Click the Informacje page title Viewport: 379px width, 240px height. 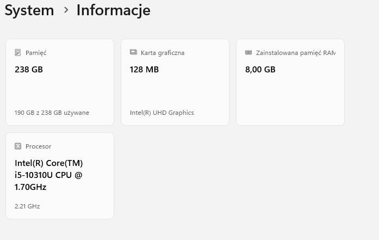(113, 10)
